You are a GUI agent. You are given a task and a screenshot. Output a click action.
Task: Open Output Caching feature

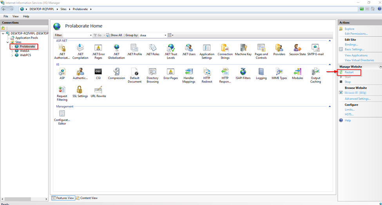[x=315, y=76]
